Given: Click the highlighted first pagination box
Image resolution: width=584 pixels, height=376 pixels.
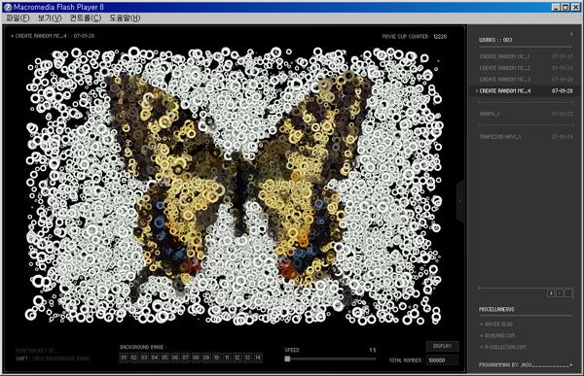Looking at the screenshot, I should click(x=551, y=293).
